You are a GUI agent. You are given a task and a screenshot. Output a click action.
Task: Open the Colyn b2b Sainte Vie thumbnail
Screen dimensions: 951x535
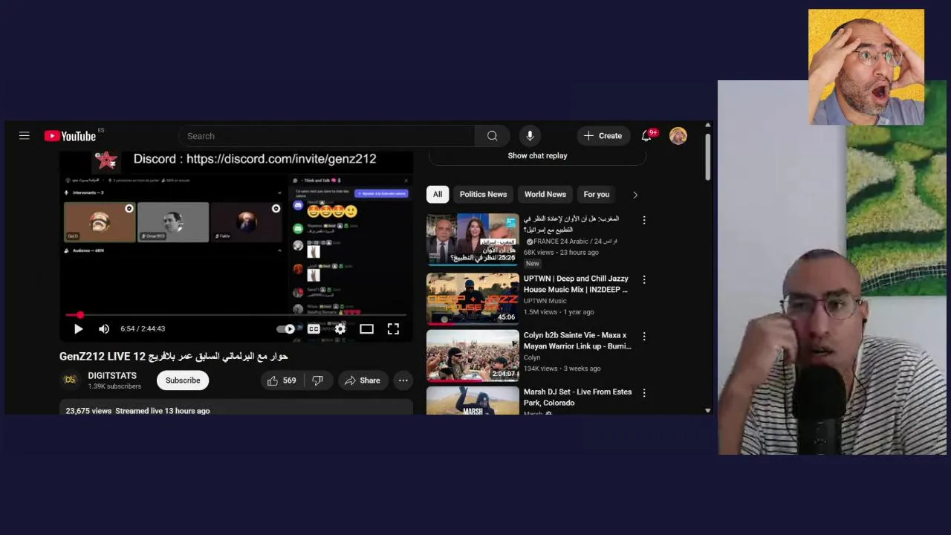tap(473, 355)
